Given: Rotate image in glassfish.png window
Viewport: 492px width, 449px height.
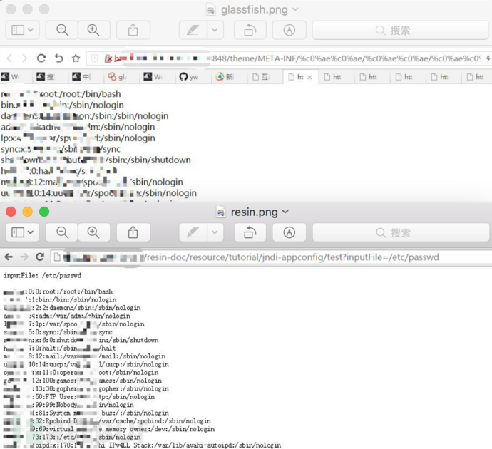Looking at the screenshot, I should pos(250,30).
